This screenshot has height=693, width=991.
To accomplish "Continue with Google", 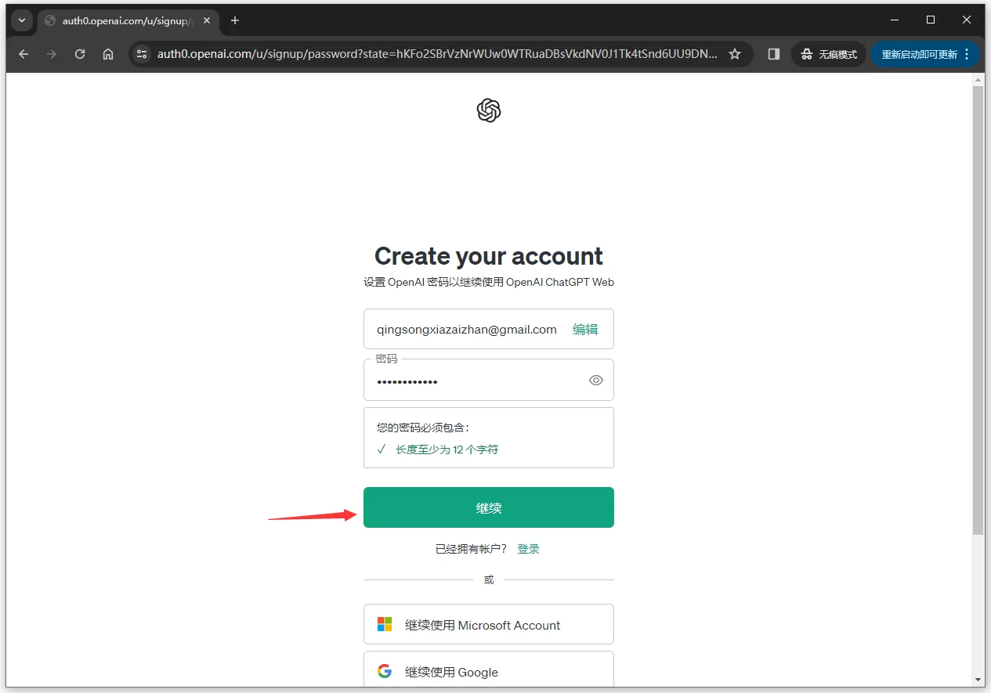I will [x=489, y=670].
